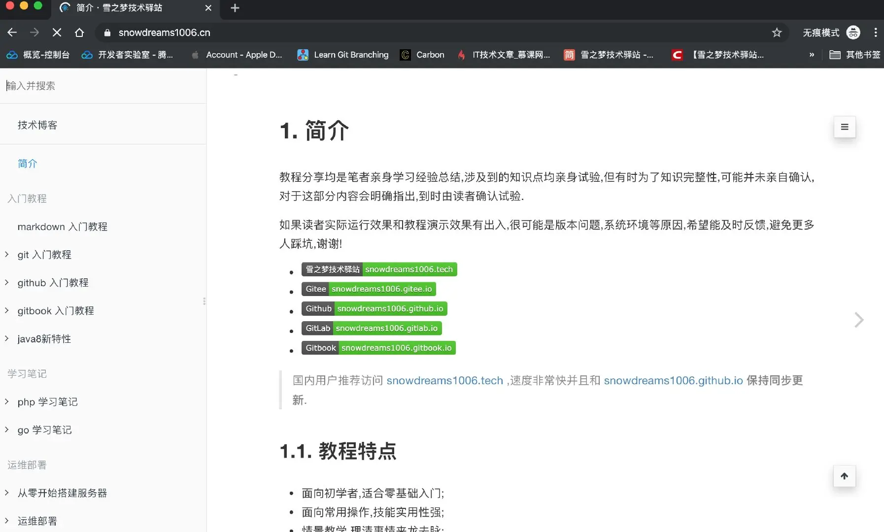The width and height of the screenshot is (884, 532).
Task: Click the bookmark star in the address bar
Action: click(777, 33)
